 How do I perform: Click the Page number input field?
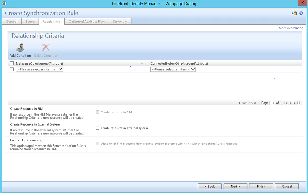click(272, 103)
